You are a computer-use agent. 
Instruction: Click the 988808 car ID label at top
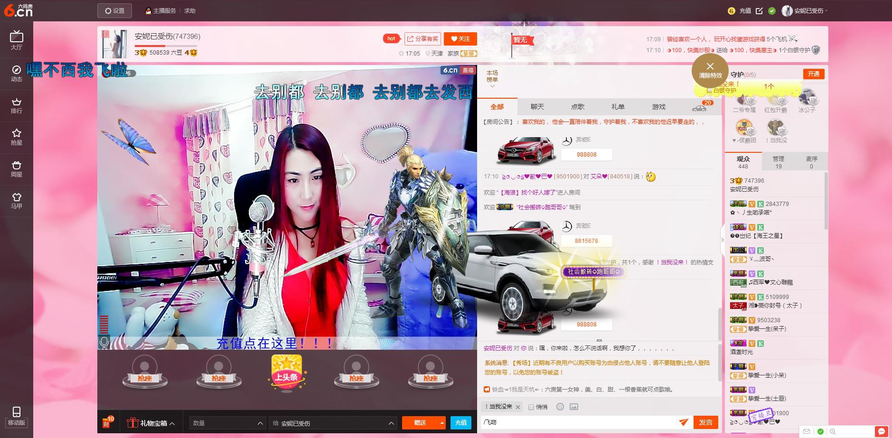[x=587, y=155]
